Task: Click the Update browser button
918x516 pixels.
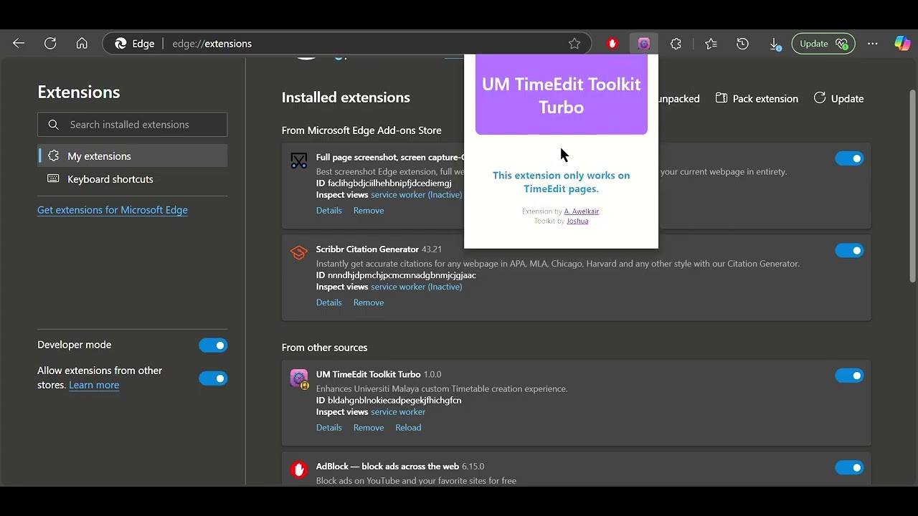Action: click(x=823, y=44)
